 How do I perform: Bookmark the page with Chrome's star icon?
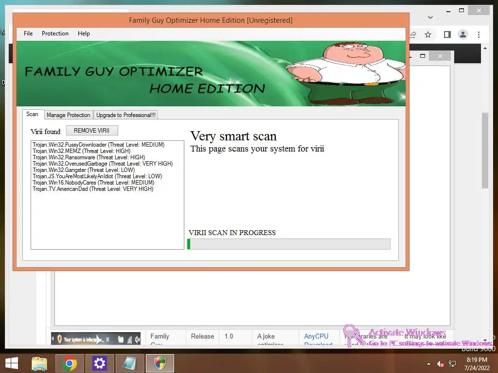tap(428, 34)
